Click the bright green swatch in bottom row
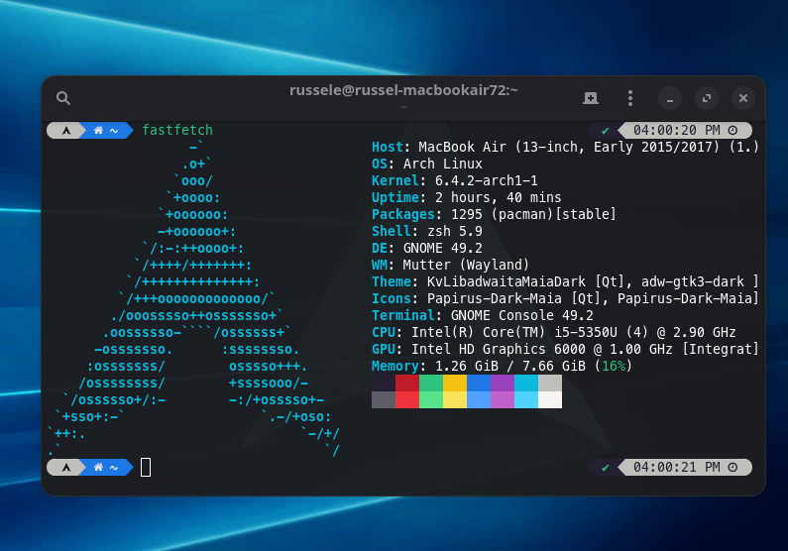The image size is (788, 551). [x=431, y=399]
